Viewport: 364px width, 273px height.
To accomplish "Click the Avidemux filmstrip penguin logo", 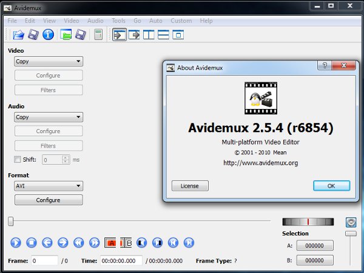I will 261,98.
